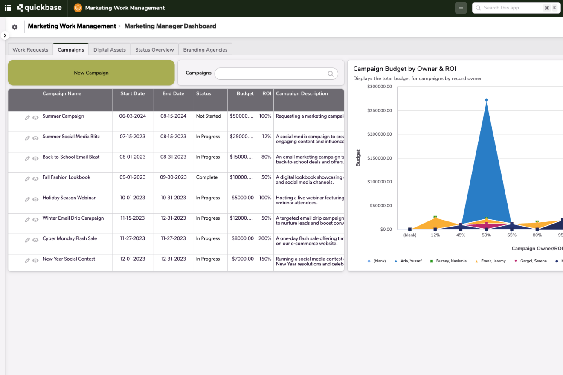This screenshot has height=375, width=563.
Task: View the Holiday Season Webinar eye icon
Action: click(x=35, y=199)
